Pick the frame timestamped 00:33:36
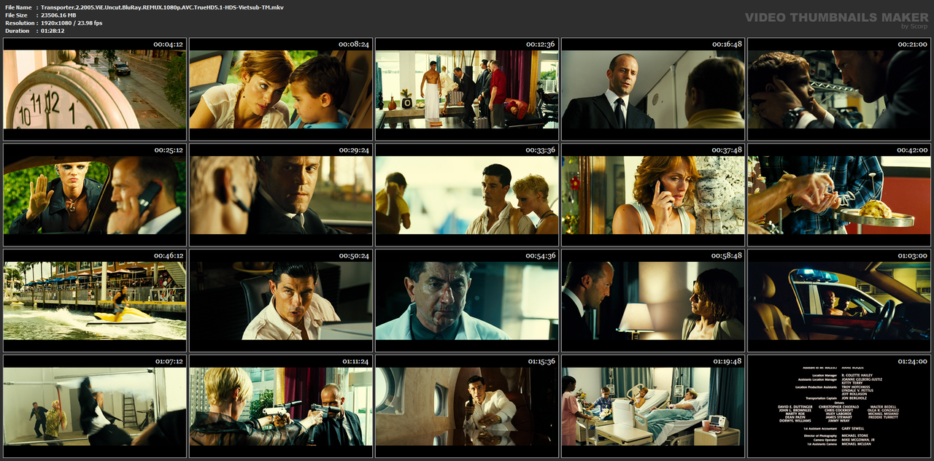 point(467,195)
